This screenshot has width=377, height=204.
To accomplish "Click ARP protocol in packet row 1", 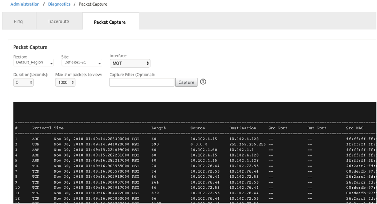I will [x=36, y=139].
